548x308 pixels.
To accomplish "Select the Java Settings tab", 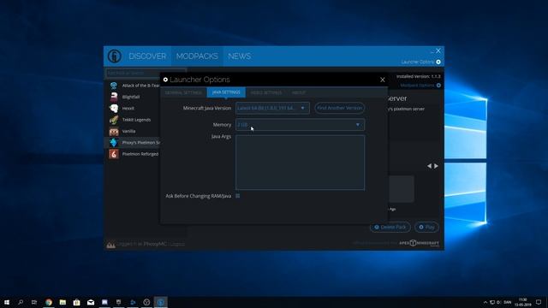I will [x=226, y=92].
